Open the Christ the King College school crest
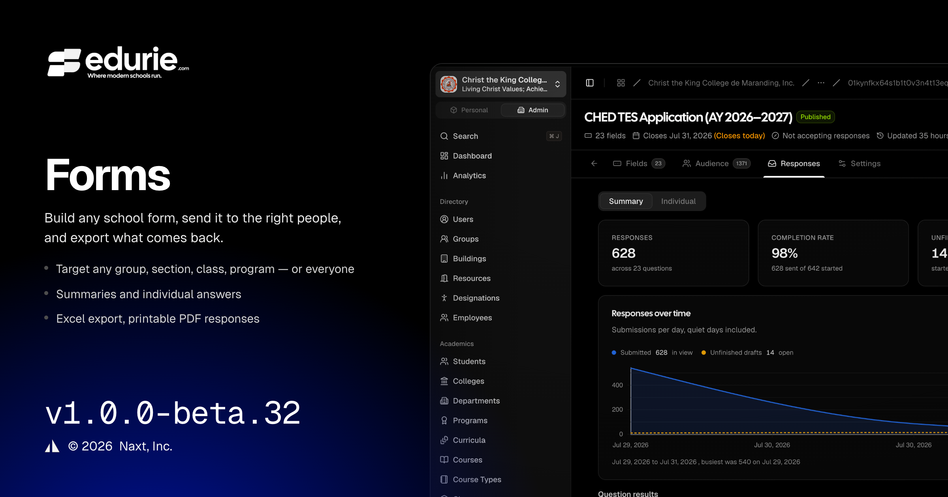 click(449, 84)
